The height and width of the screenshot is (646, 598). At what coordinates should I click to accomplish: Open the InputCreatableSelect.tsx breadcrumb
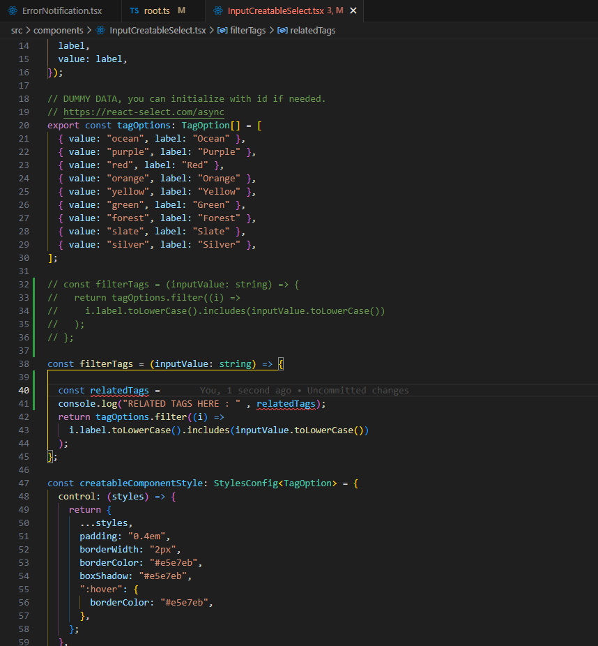coord(158,31)
